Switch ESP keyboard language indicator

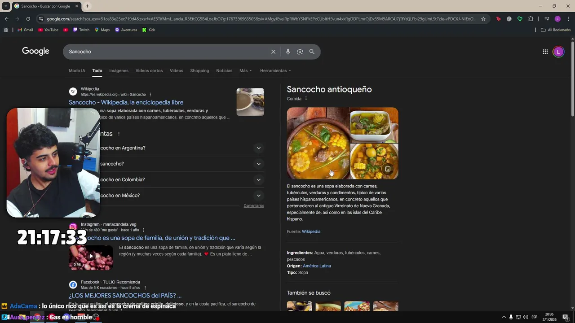[534, 317]
